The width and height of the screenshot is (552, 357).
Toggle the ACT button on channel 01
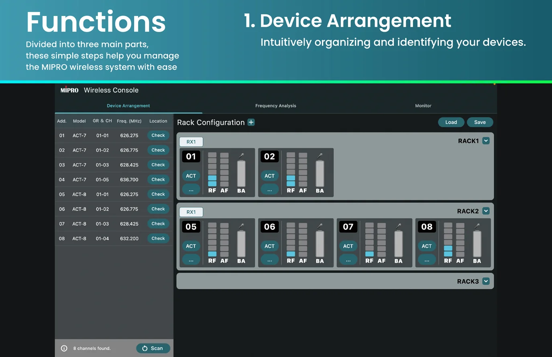pos(191,176)
